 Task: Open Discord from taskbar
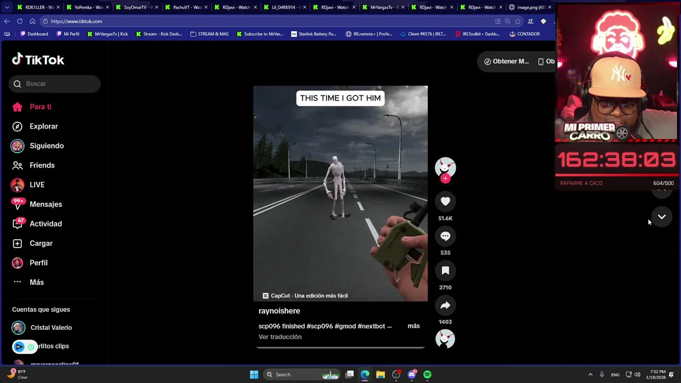pos(412,374)
